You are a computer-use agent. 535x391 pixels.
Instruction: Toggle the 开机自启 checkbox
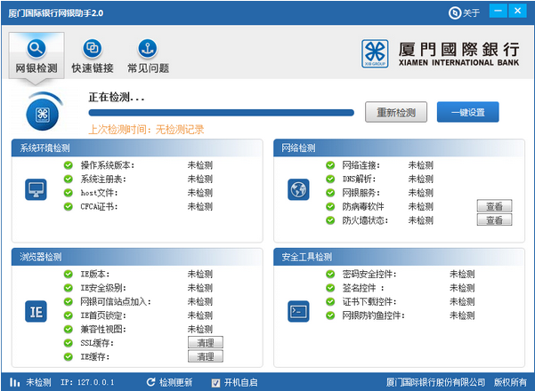click(x=215, y=383)
